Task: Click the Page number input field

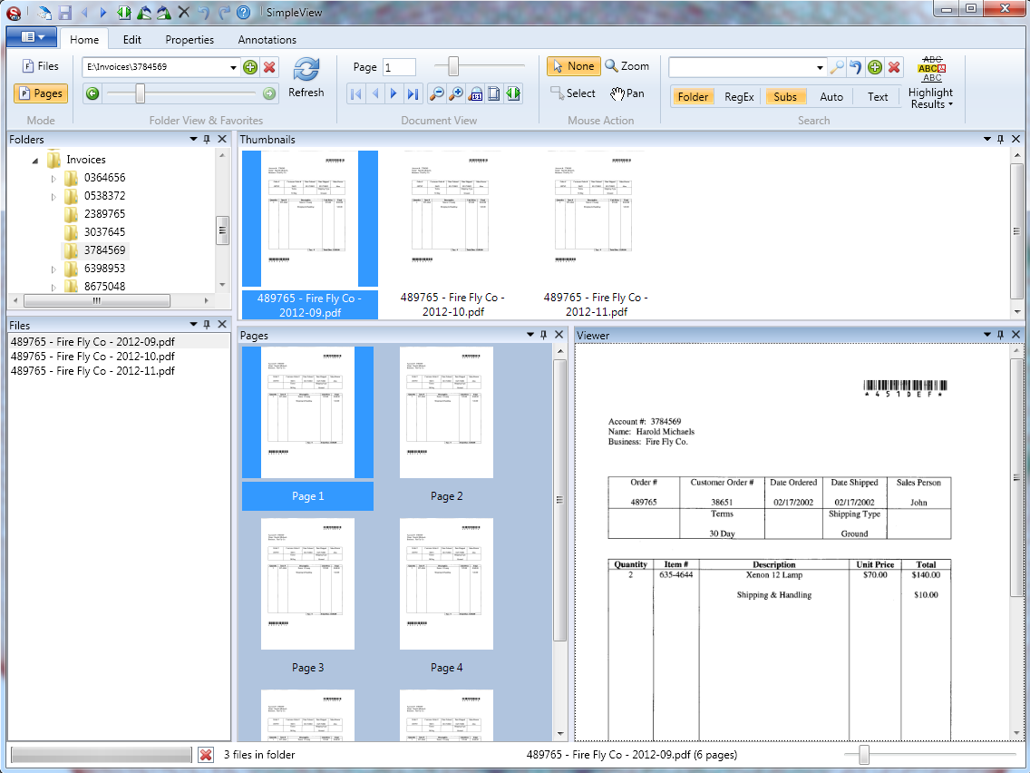Action: 399,67
